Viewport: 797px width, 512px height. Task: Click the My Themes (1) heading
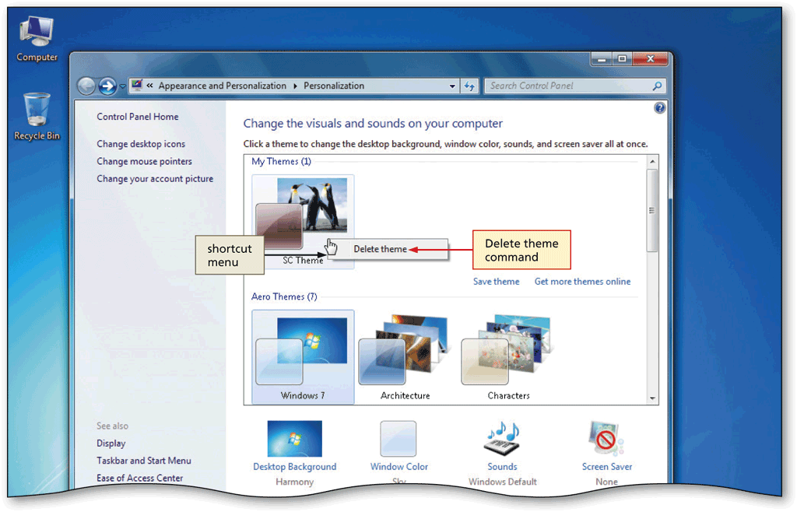pyautogui.click(x=281, y=162)
